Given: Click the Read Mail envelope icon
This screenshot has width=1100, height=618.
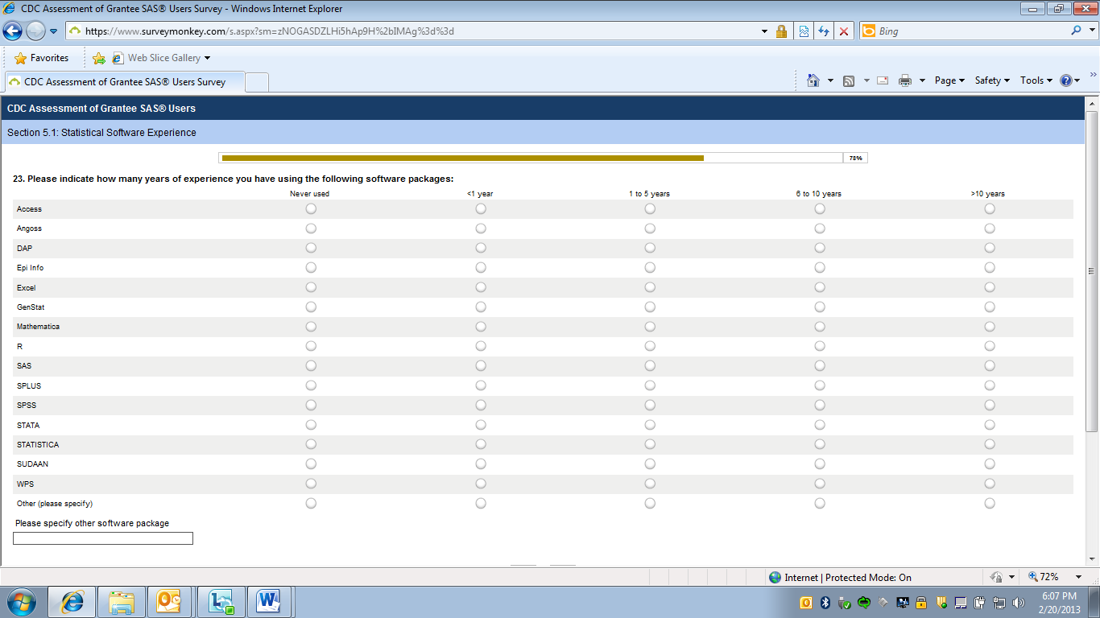Looking at the screenshot, I should [883, 80].
